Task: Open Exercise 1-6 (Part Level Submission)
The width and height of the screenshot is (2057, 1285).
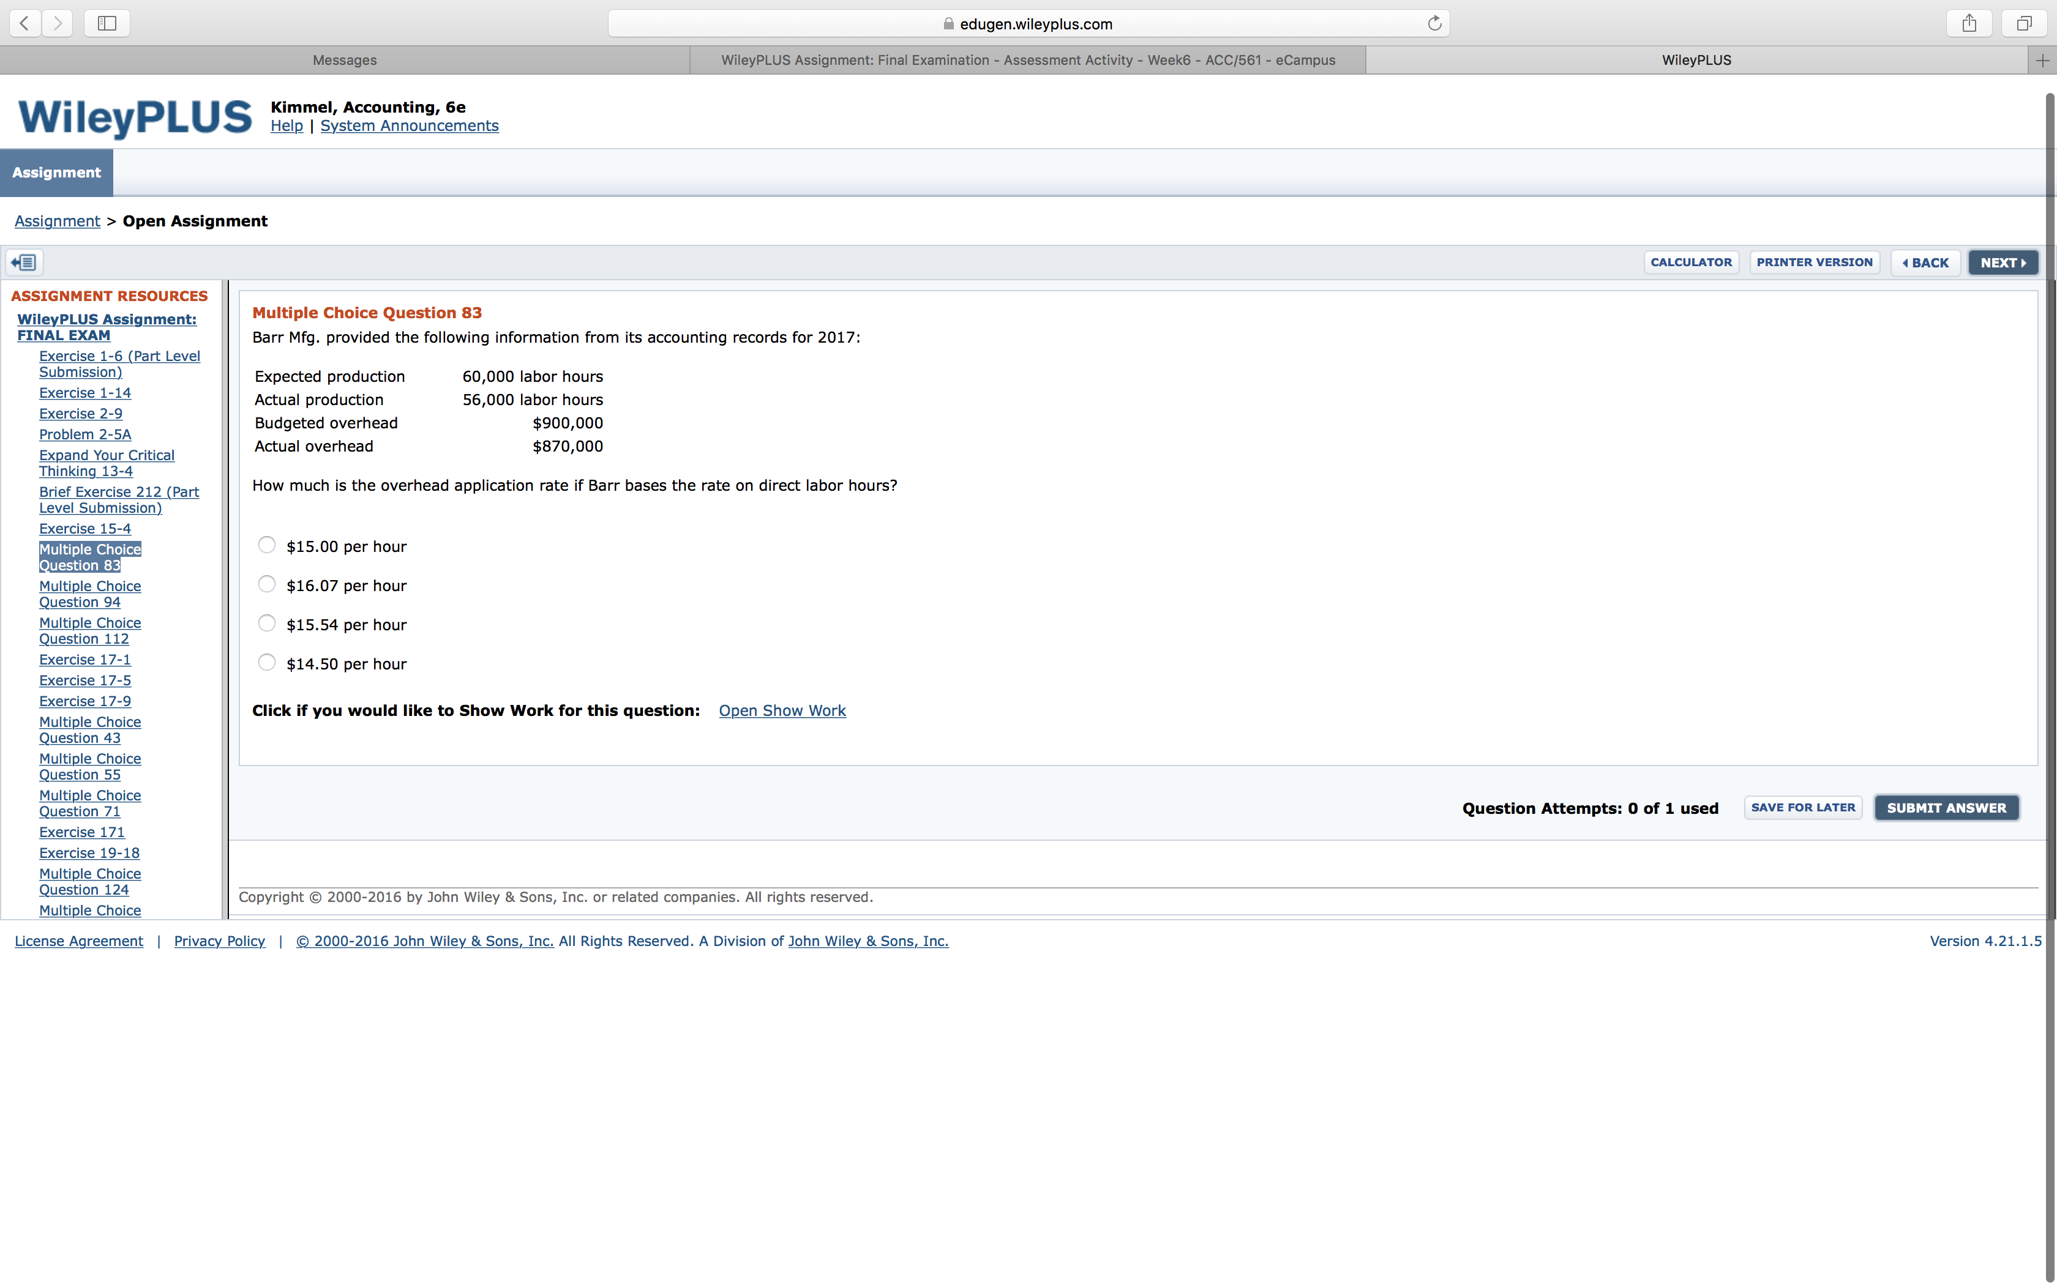Action: click(x=120, y=363)
